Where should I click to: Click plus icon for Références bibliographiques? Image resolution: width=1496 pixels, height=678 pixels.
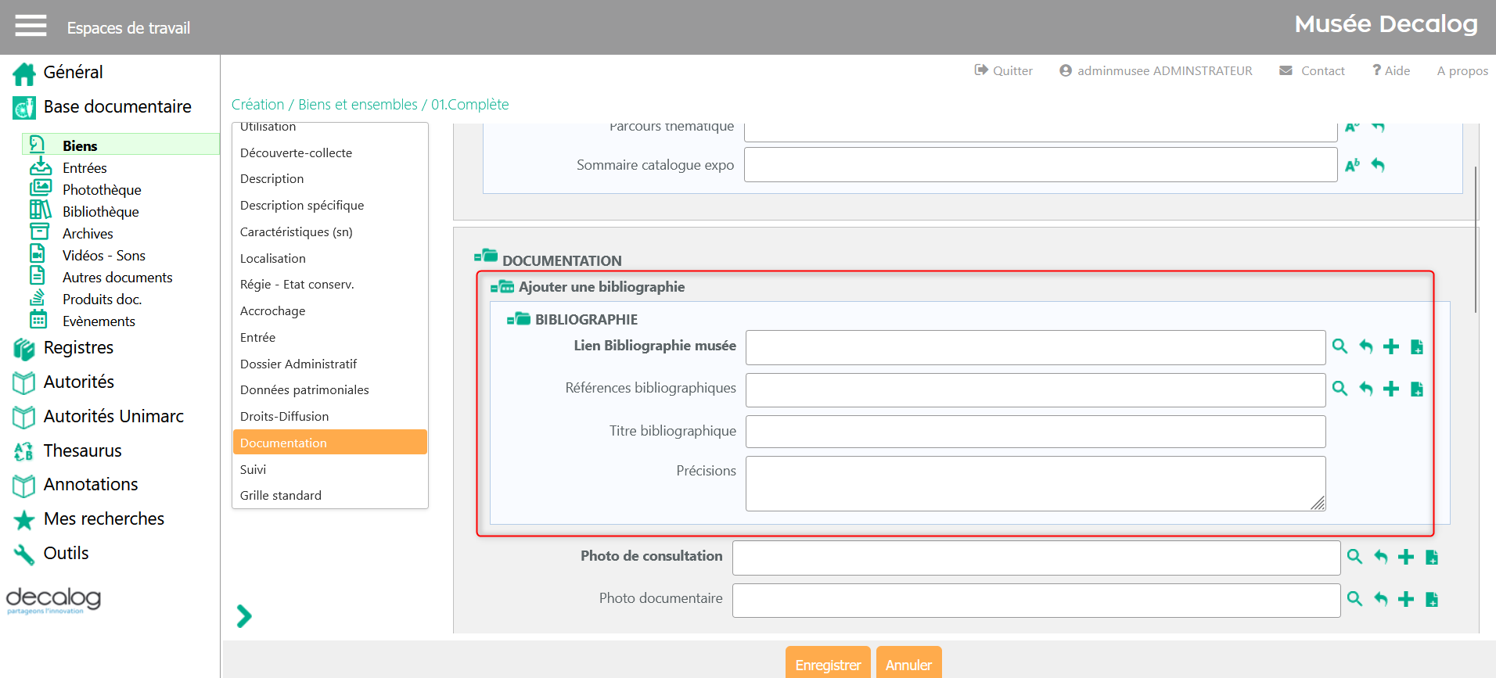[1390, 389]
